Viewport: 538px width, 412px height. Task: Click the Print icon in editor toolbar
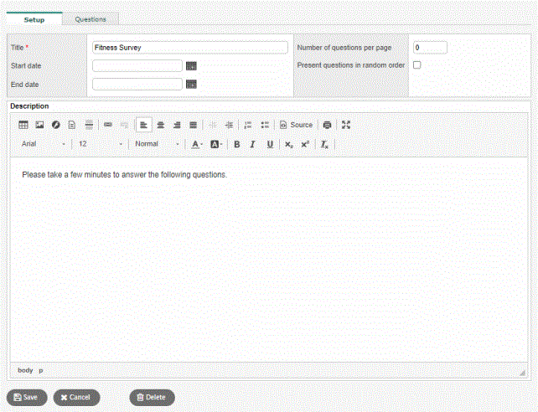coord(327,125)
